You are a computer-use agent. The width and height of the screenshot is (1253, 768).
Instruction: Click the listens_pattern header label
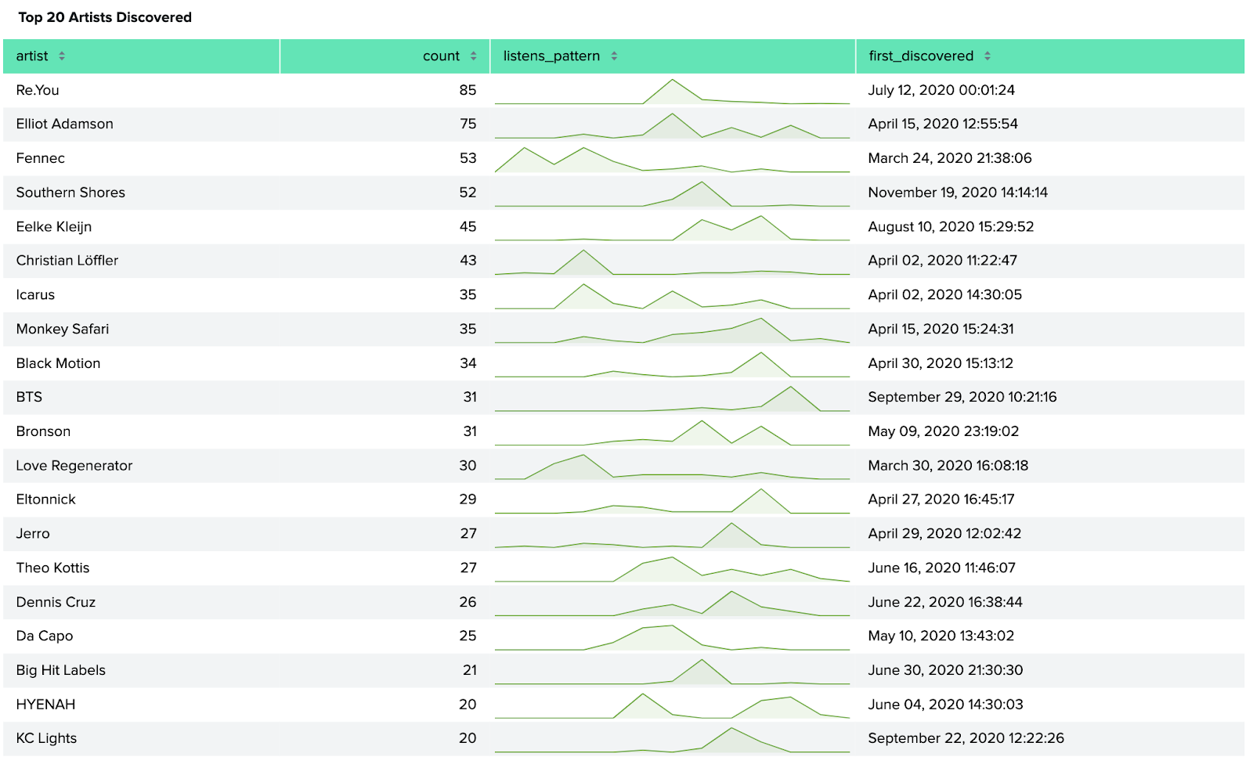coord(551,56)
